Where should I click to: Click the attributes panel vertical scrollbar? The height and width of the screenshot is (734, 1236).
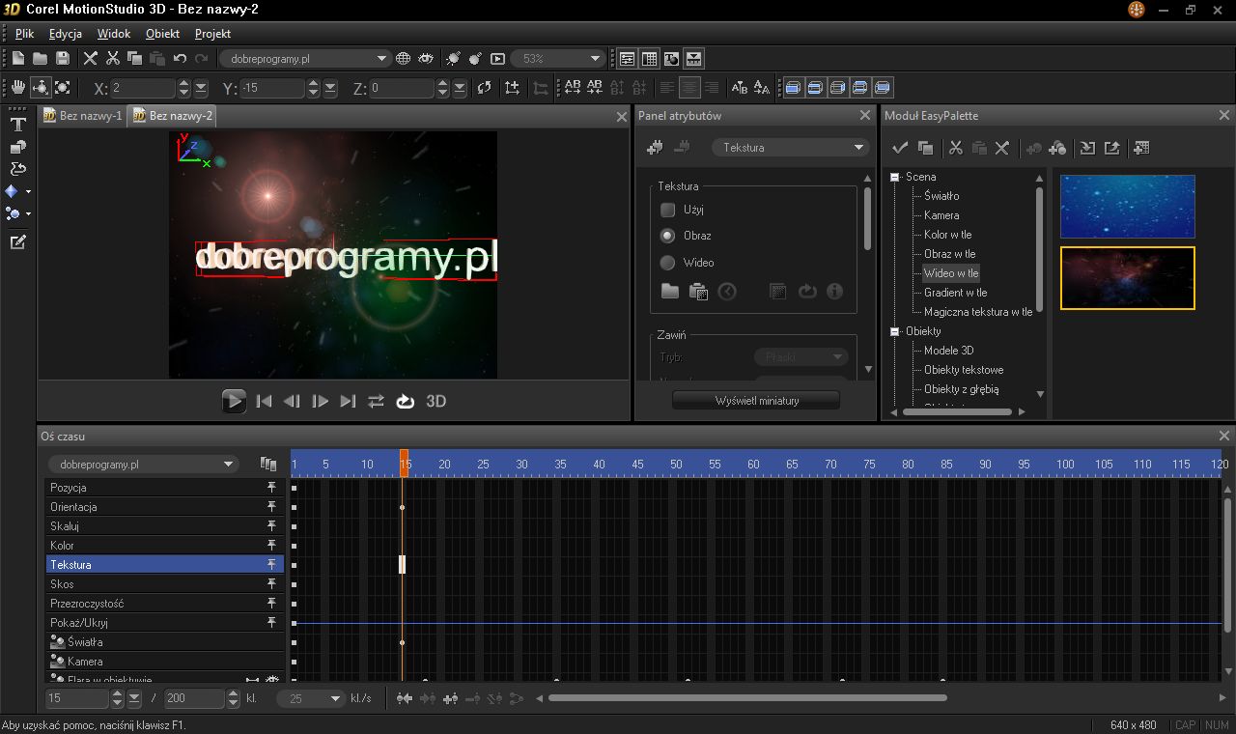click(x=867, y=219)
